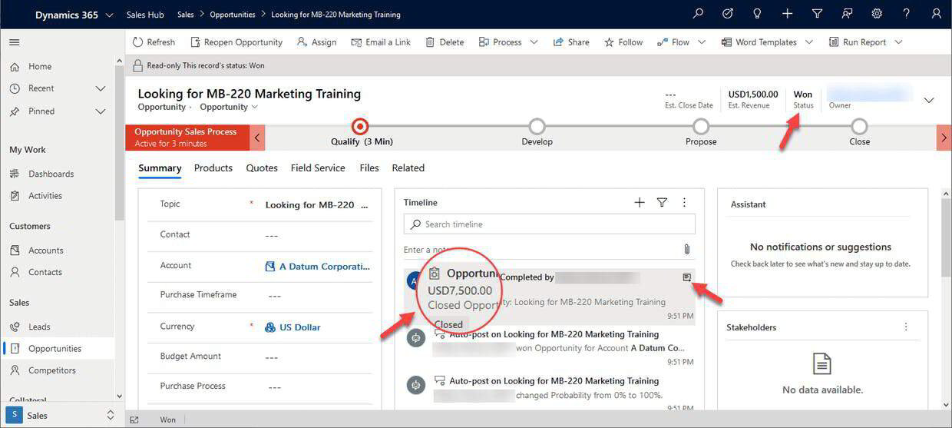952x428 pixels.
Task: Toggle the hamburger site map menu
Action: 15,42
